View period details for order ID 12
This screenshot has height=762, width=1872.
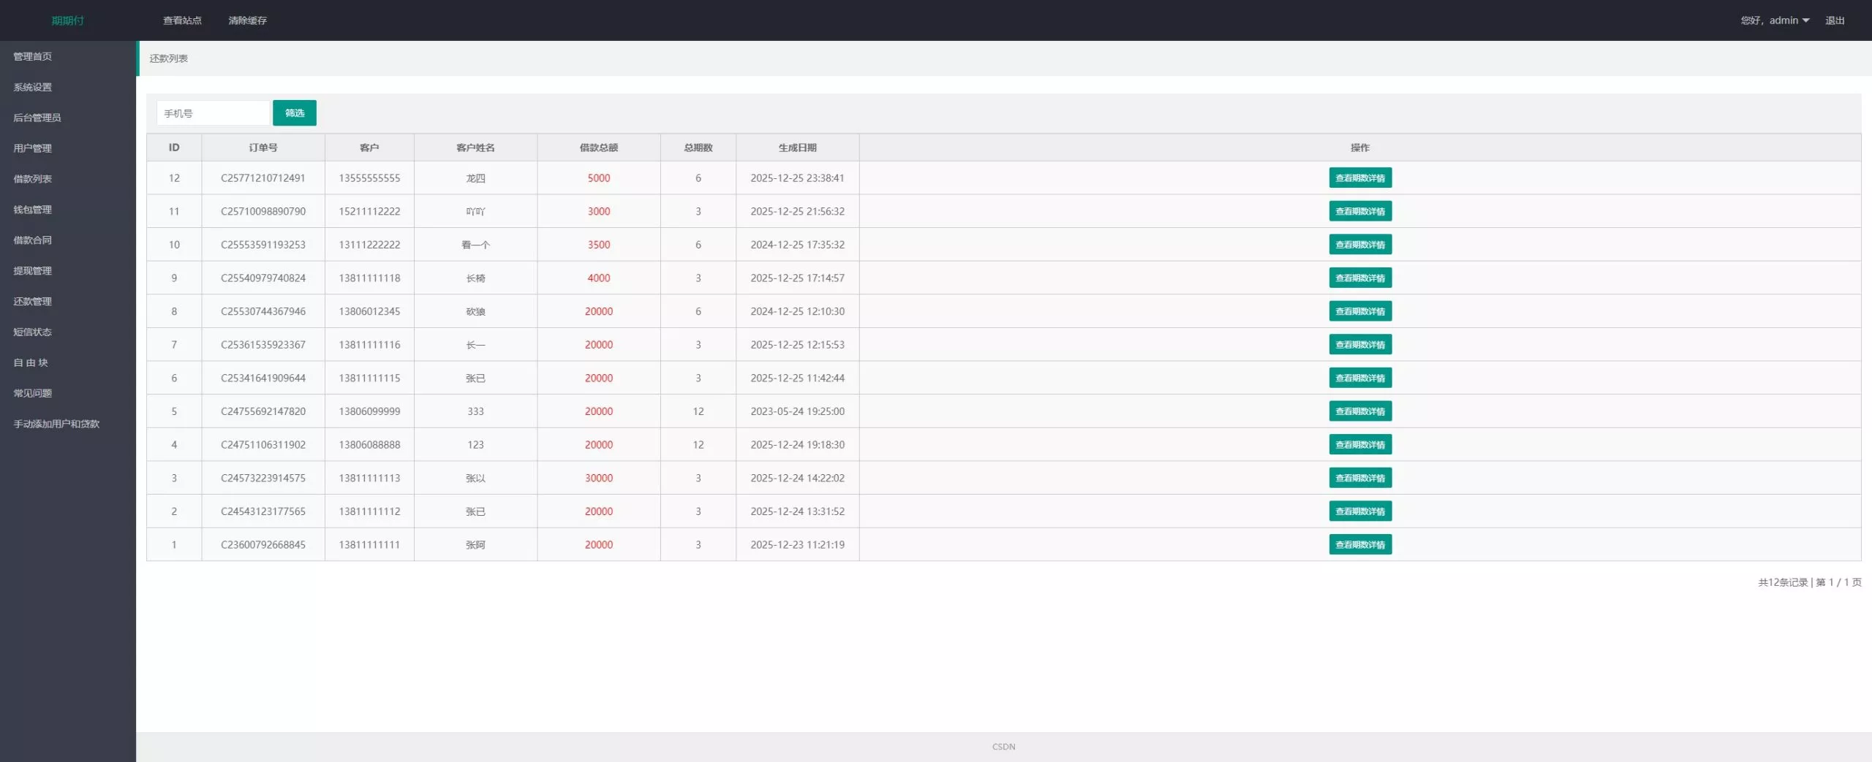[1360, 178]
